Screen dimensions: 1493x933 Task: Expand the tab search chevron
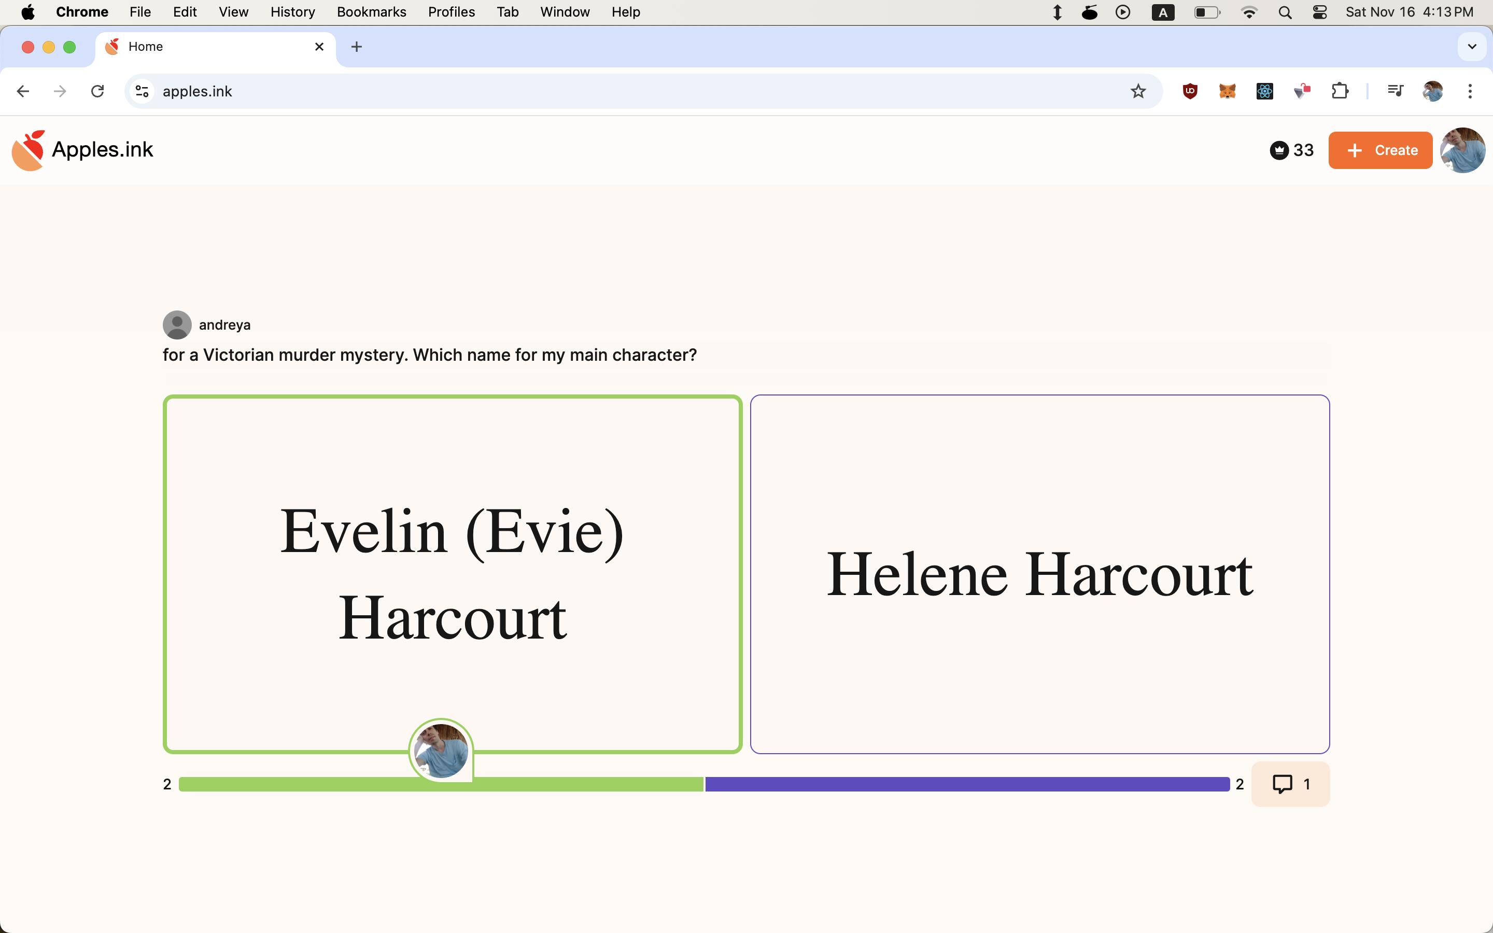(x=1472, y=47)
